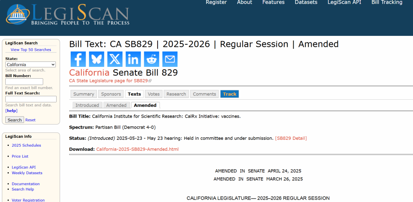Viewport: 413px width, 202px height.
Task: Share the bill on Bluesky
Action: 96,59
